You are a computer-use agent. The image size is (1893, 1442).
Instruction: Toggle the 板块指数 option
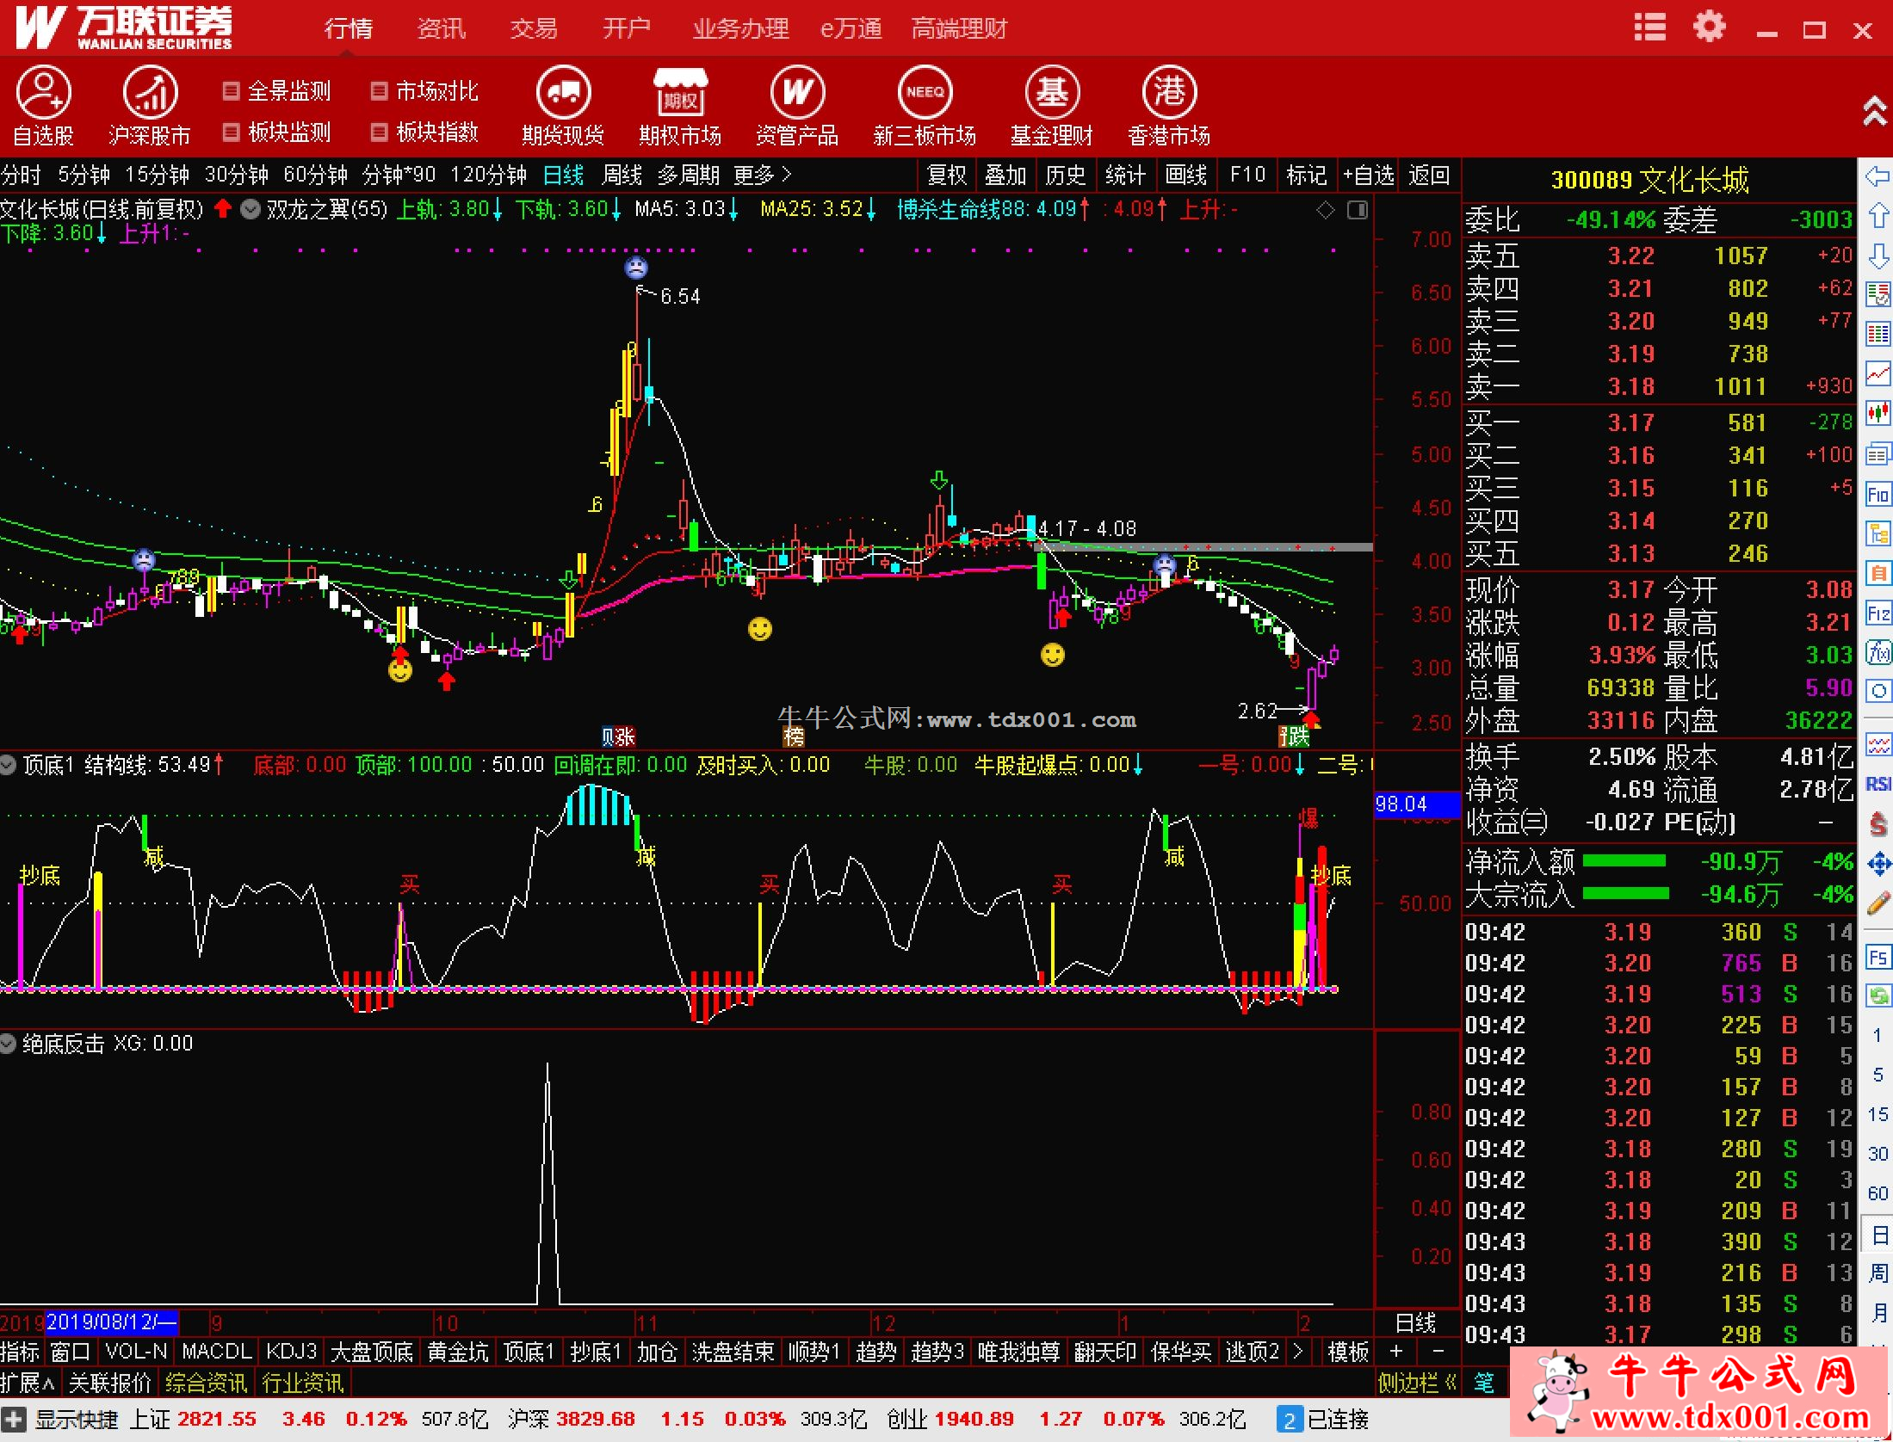[x=424, y=132]
